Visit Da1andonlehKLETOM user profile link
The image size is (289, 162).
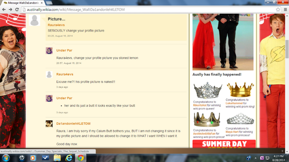(x=73, y=124)
